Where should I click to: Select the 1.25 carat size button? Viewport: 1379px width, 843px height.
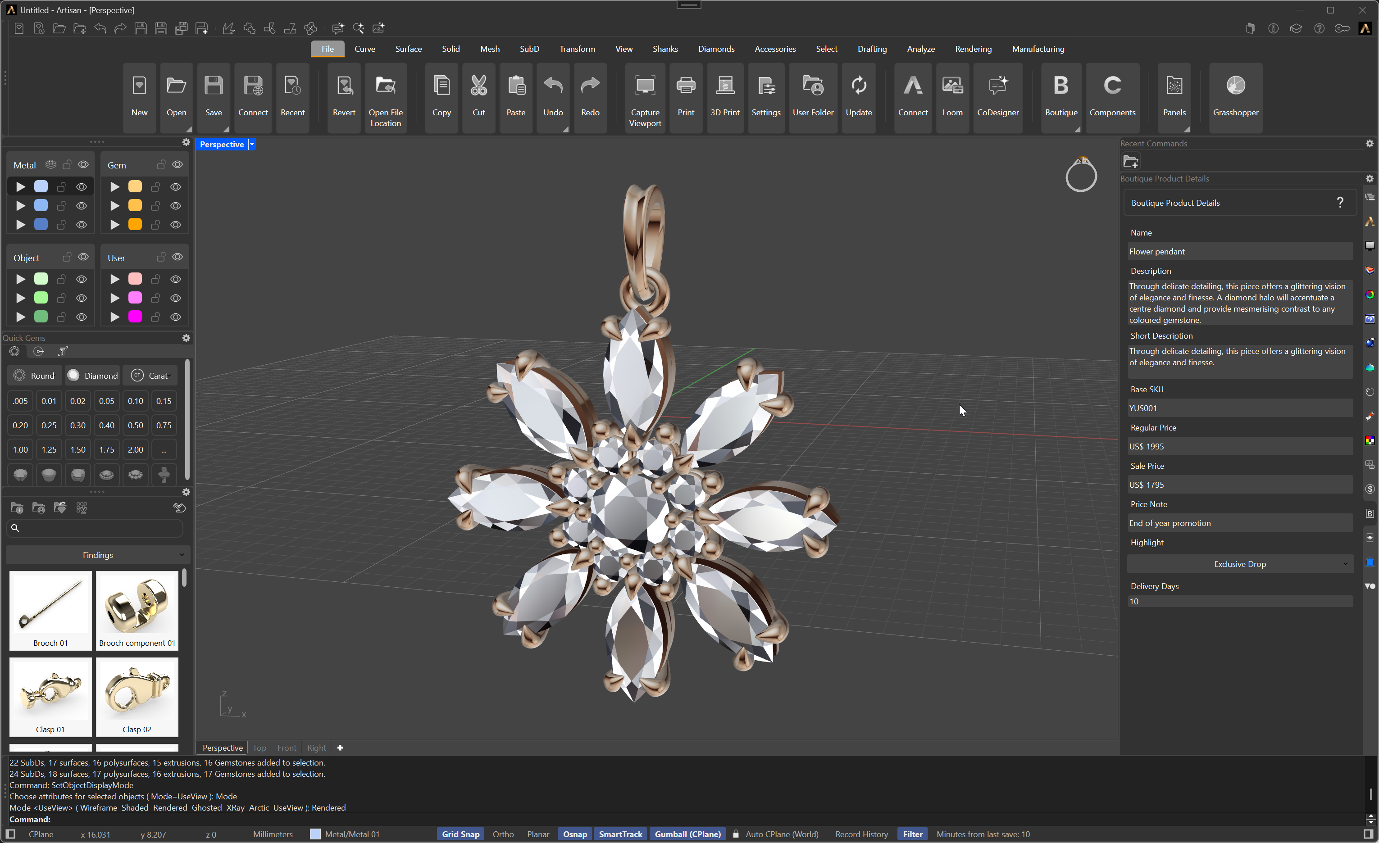pos(49,449)
